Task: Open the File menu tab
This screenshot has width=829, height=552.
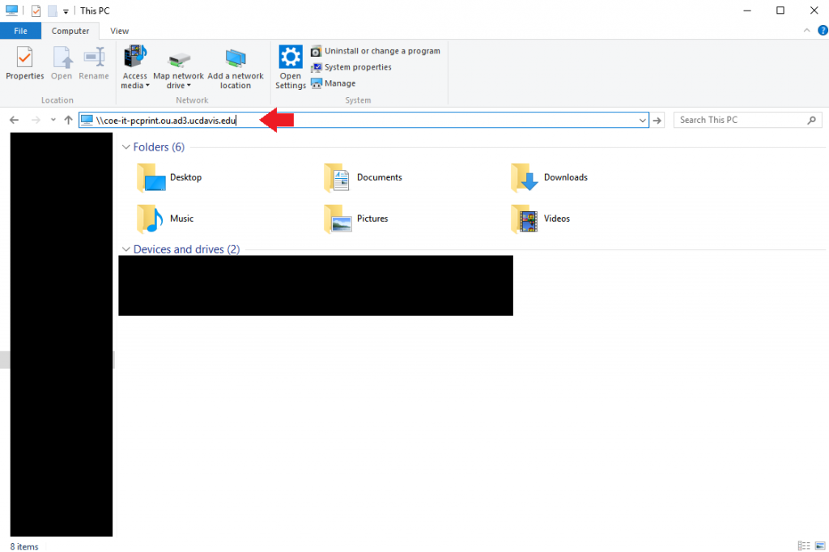Action: [20, 31]
